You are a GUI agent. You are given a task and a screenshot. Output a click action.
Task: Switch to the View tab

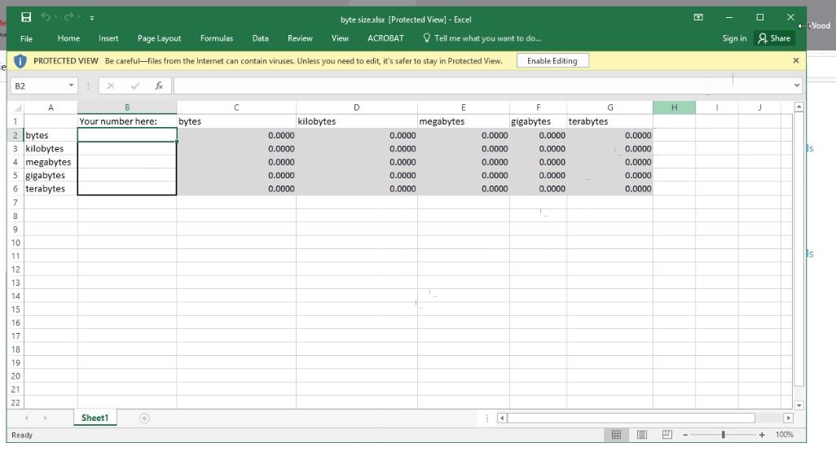point(340,38)
